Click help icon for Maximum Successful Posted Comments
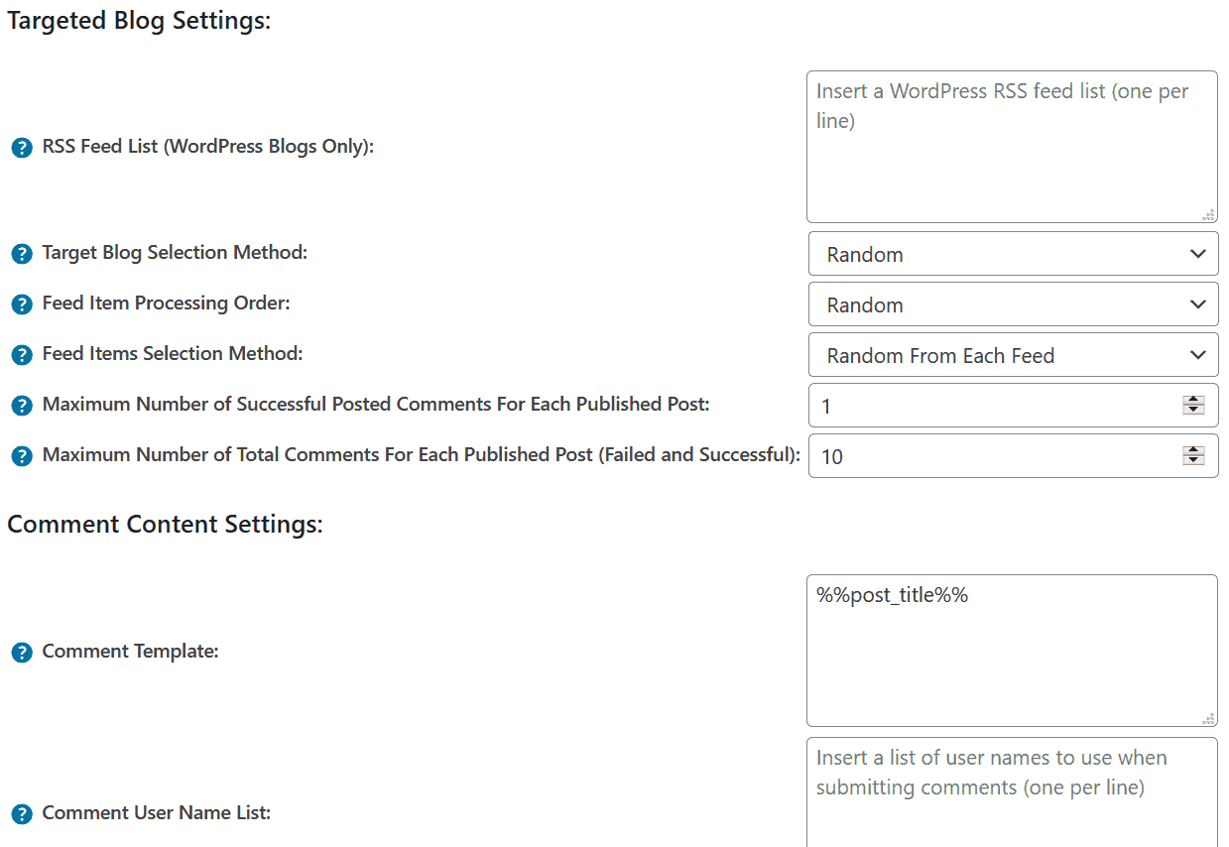 click(22, 406)
